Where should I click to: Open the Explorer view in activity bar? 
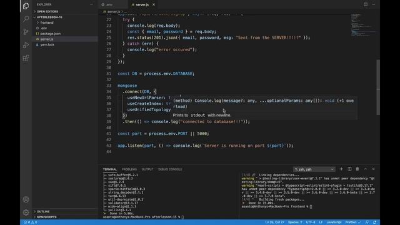pos(26,6)
